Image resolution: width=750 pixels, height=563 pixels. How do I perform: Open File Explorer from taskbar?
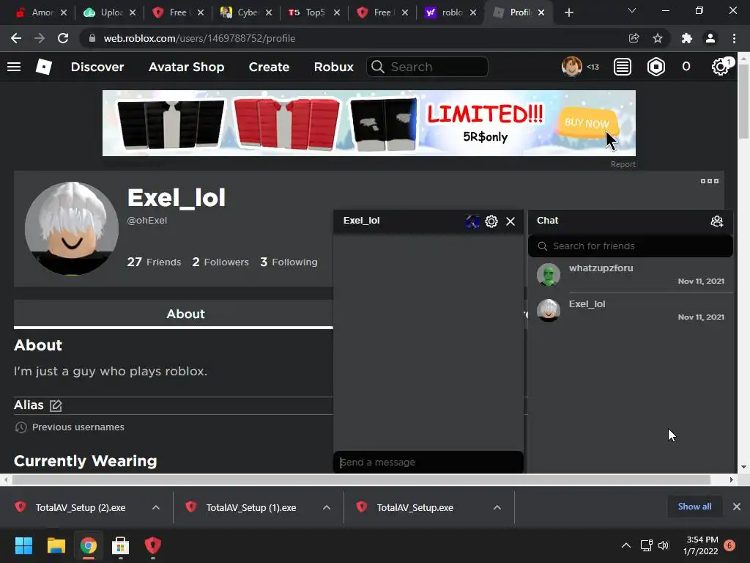tap(56, 545)
